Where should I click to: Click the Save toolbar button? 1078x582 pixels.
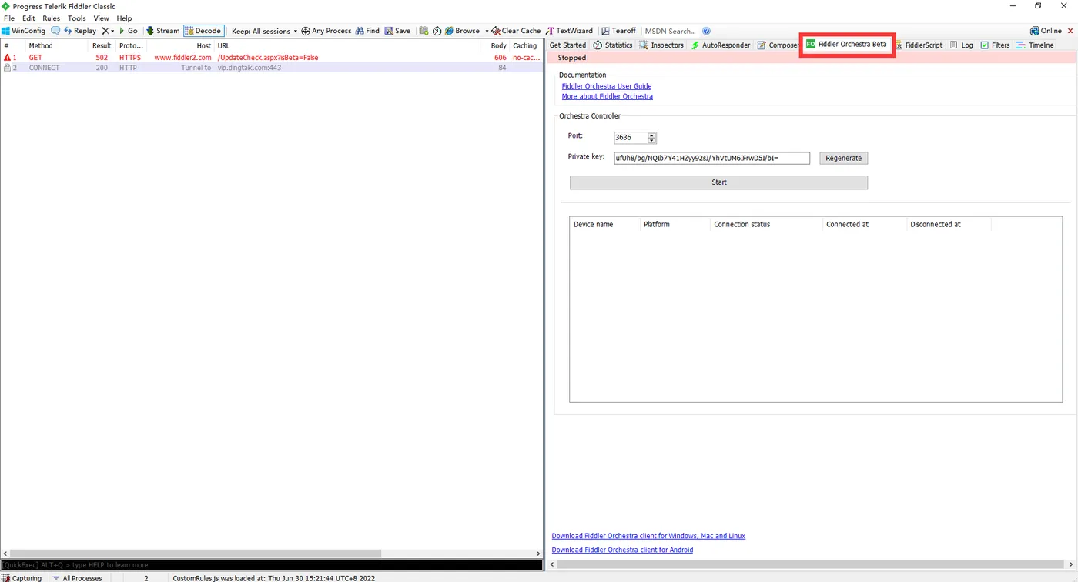[397, 31]
